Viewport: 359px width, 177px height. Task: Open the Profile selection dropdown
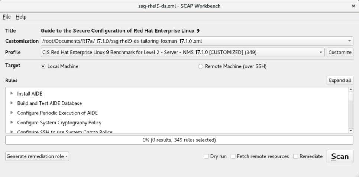coord(321,52)
